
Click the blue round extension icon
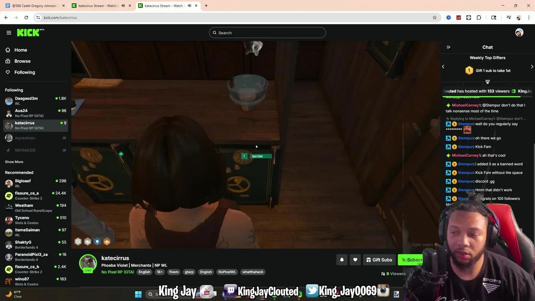coord(448,18)
